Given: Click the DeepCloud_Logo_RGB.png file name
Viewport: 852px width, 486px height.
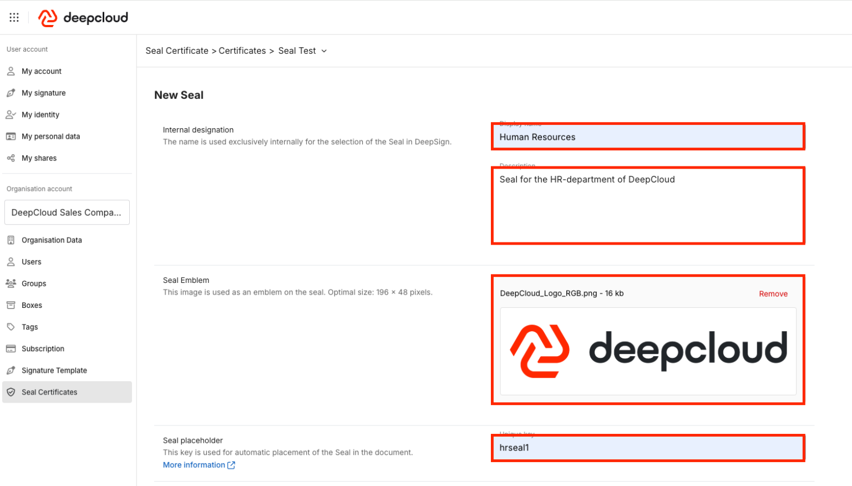Looking at the screenshot, I should click(x=549, y=293).
